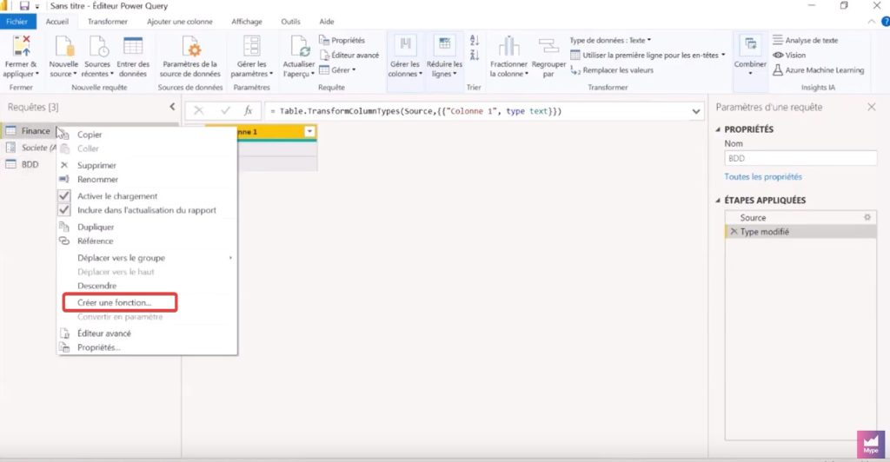The height and width of the screenshot is (462, 890).
Task: Switch to the Transformer tab
Action: [107, 22]
